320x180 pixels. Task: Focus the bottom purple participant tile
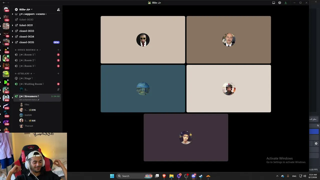186,137
